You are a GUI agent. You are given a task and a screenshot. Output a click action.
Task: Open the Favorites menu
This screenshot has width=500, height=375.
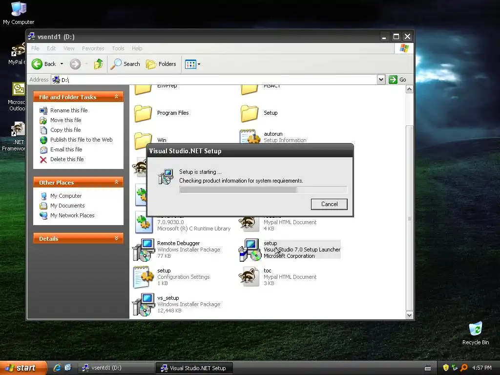[x=93, y=48]
